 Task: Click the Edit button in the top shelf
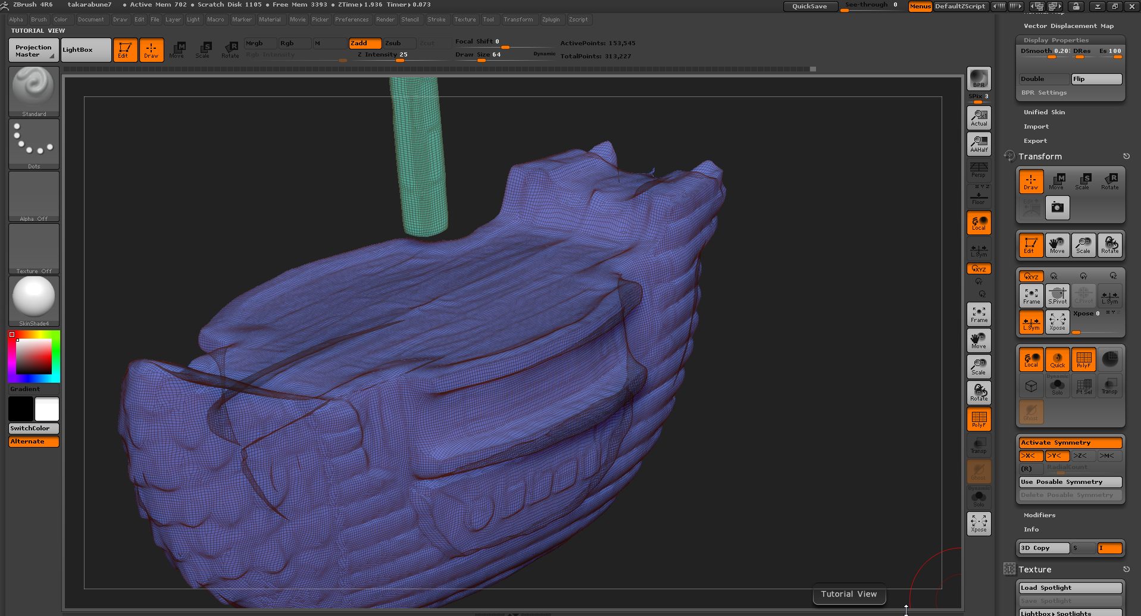click(125, 50)
